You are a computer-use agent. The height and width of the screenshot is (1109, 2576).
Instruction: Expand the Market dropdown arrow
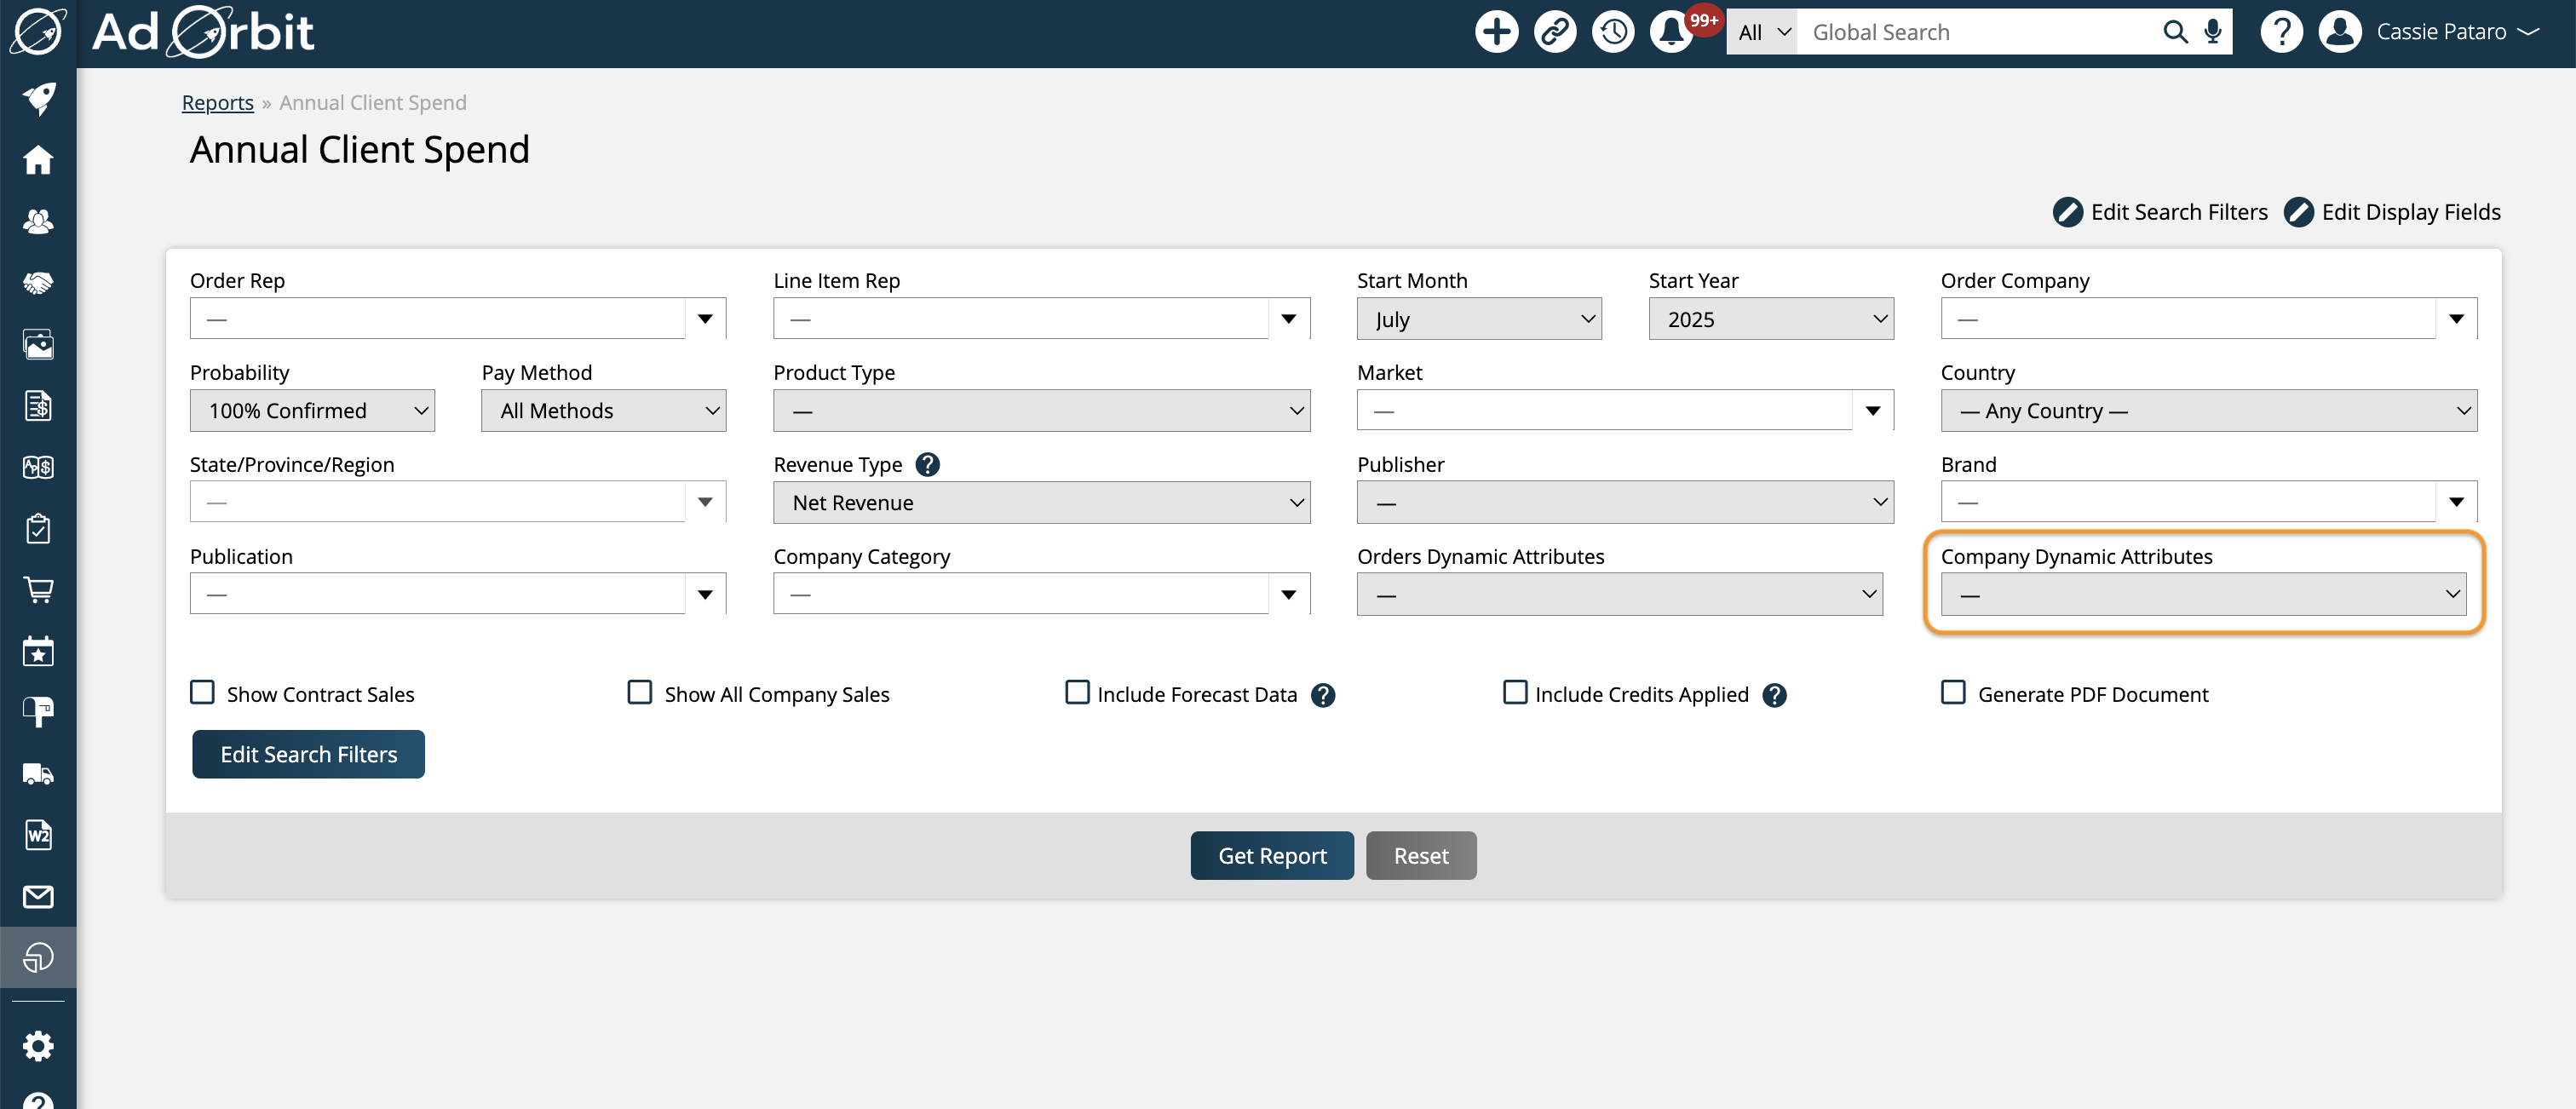1873,411
